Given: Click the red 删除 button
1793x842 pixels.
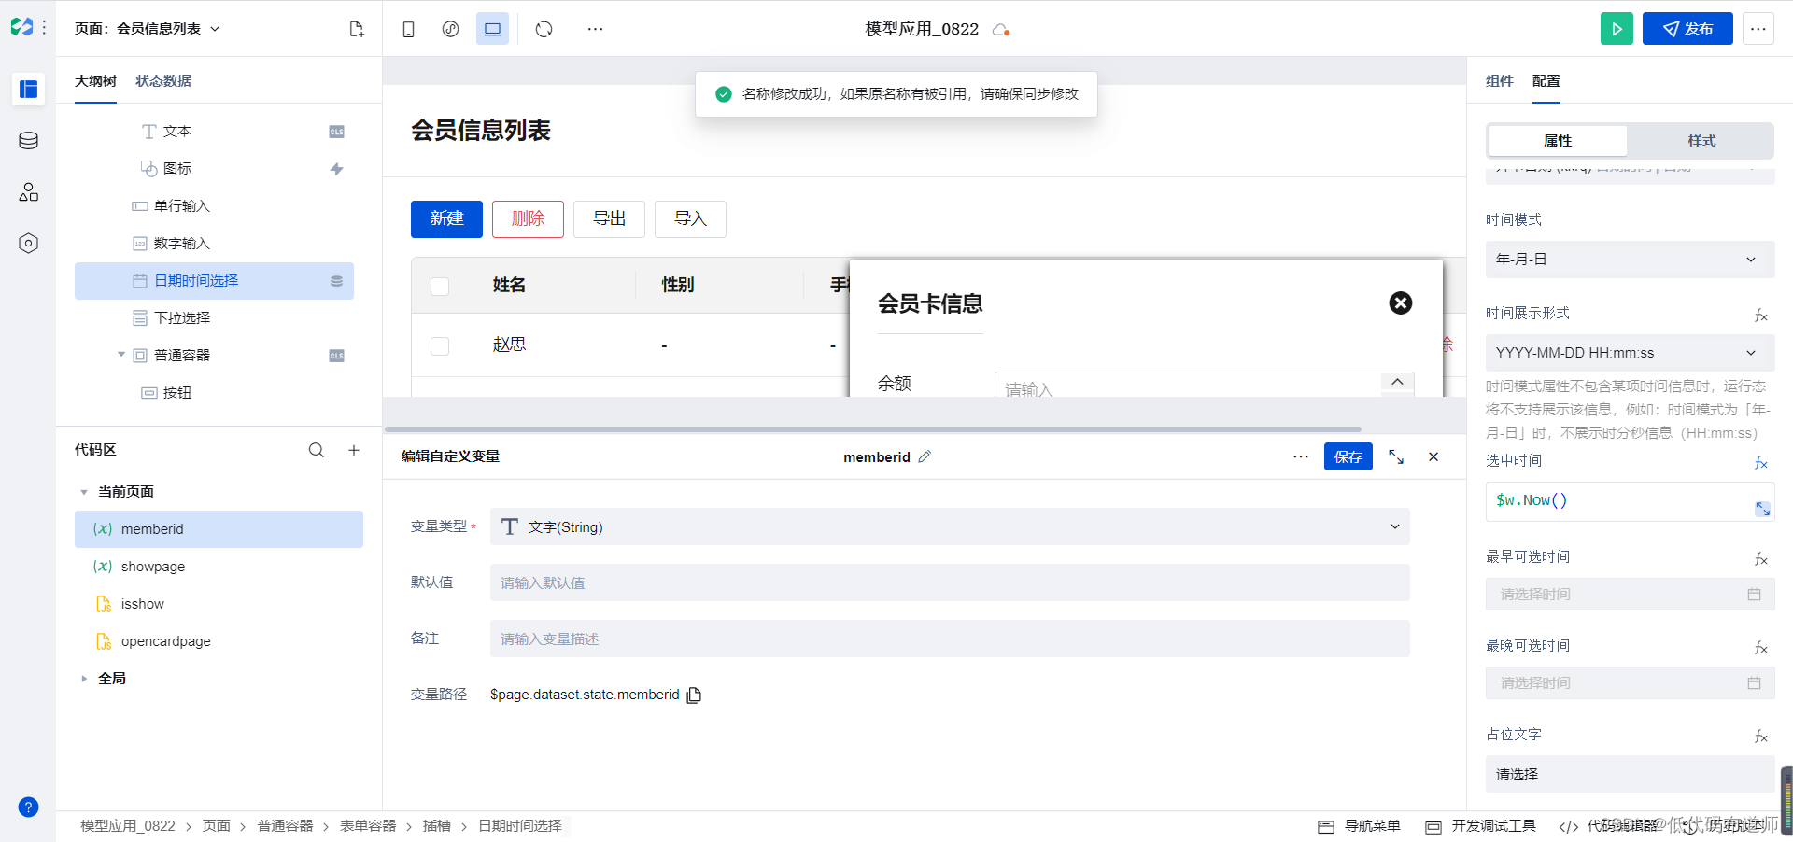Looking at the screenshot, I should [528, 219].
